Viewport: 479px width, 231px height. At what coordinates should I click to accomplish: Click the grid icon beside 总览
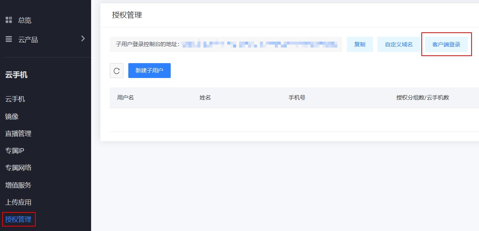coord(9,20)
